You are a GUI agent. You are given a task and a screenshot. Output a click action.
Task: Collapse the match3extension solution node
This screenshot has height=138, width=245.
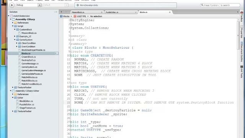pyautogui.click(x=9, y=16)
